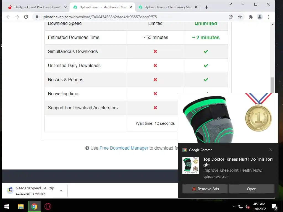Reload the current page

[x=26, y=17]
